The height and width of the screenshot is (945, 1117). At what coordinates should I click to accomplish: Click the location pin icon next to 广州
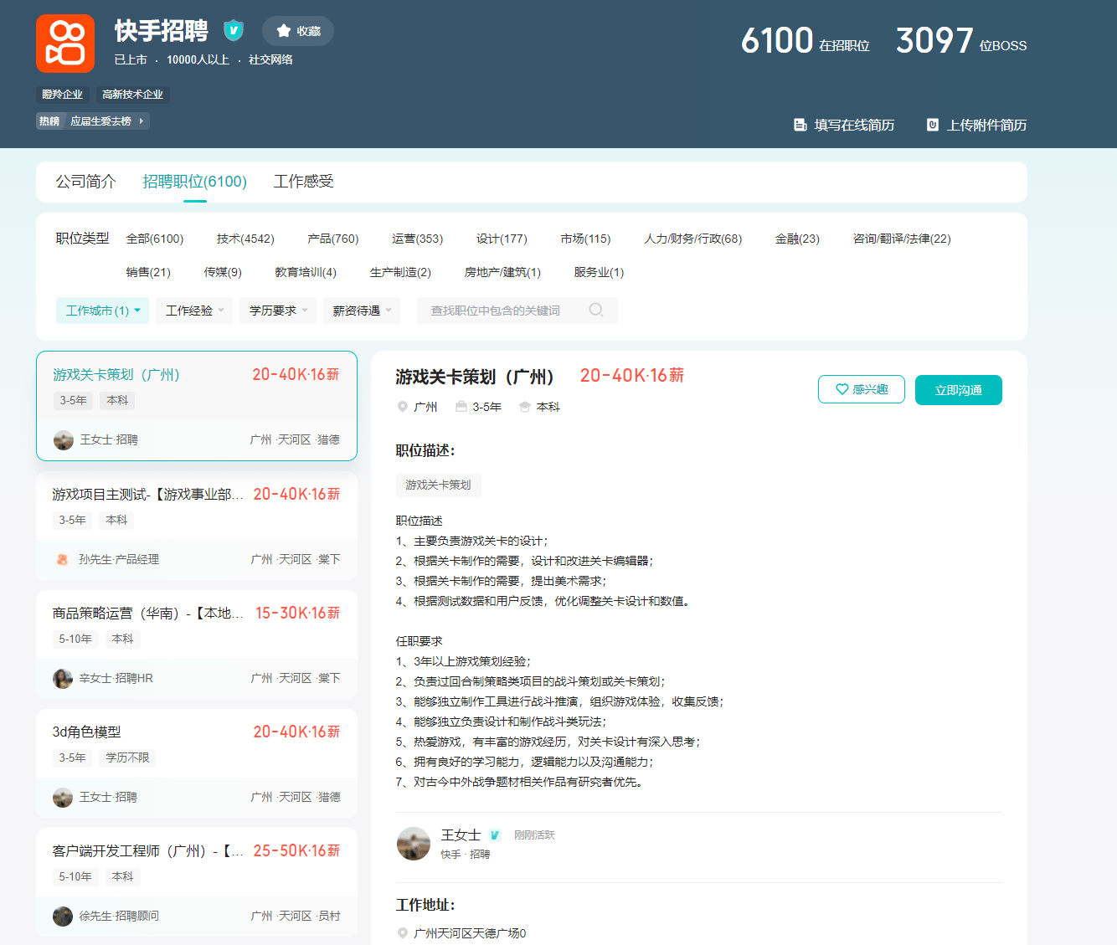point(403,407)
